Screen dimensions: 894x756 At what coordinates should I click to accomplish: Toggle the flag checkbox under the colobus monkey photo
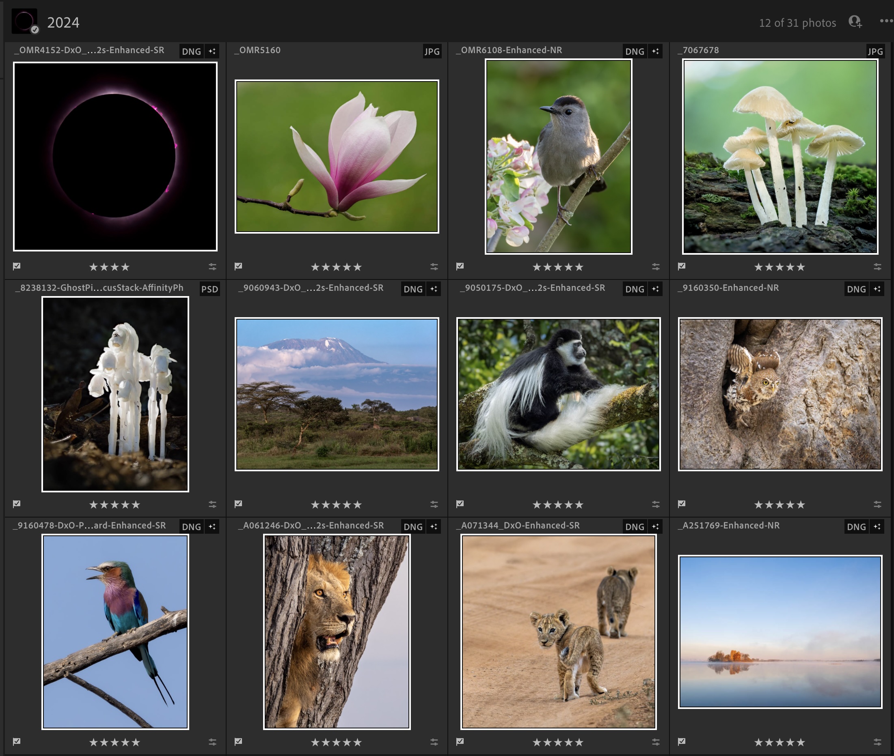click(x=460, y=504)
